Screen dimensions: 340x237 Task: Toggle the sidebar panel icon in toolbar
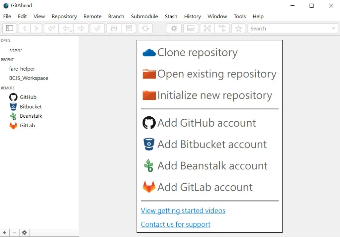pyautogui.click(x=10, y=29)
